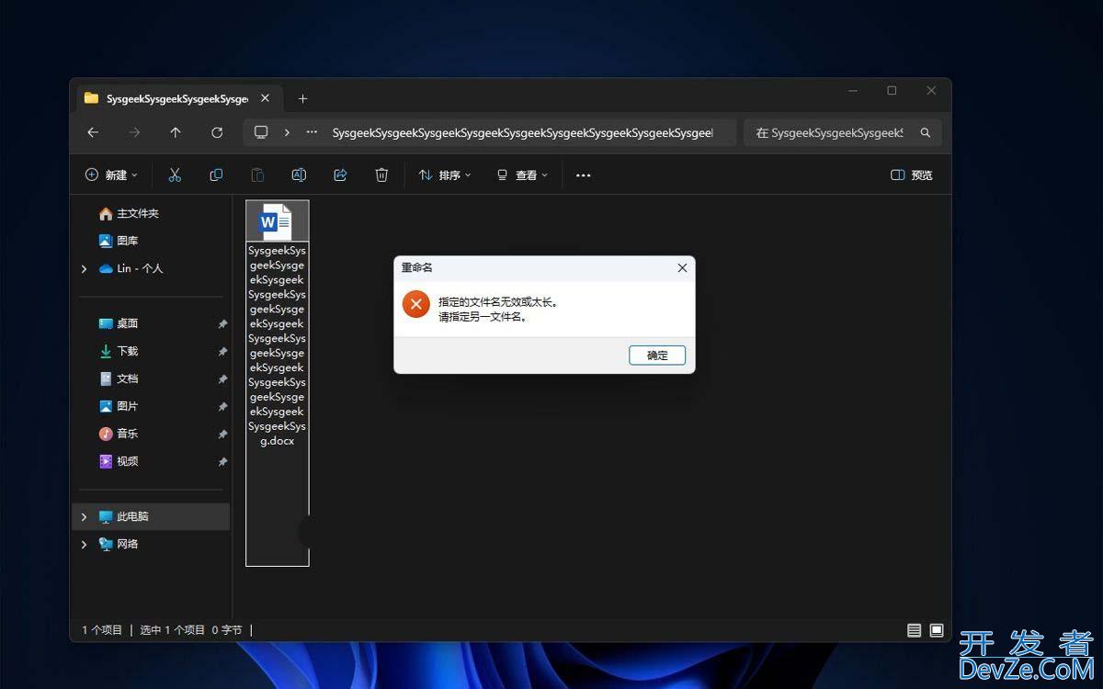Maximize the File Explorer window
The width and height of the screenshot is (1103, 689).
click(892, 91)
